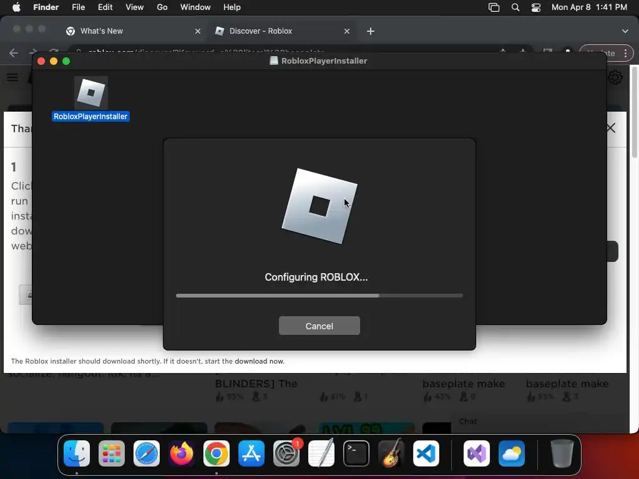This screenshot has width=639, height=479.
Task: Open the Roblox Chat panel
Action: [468, 421]
